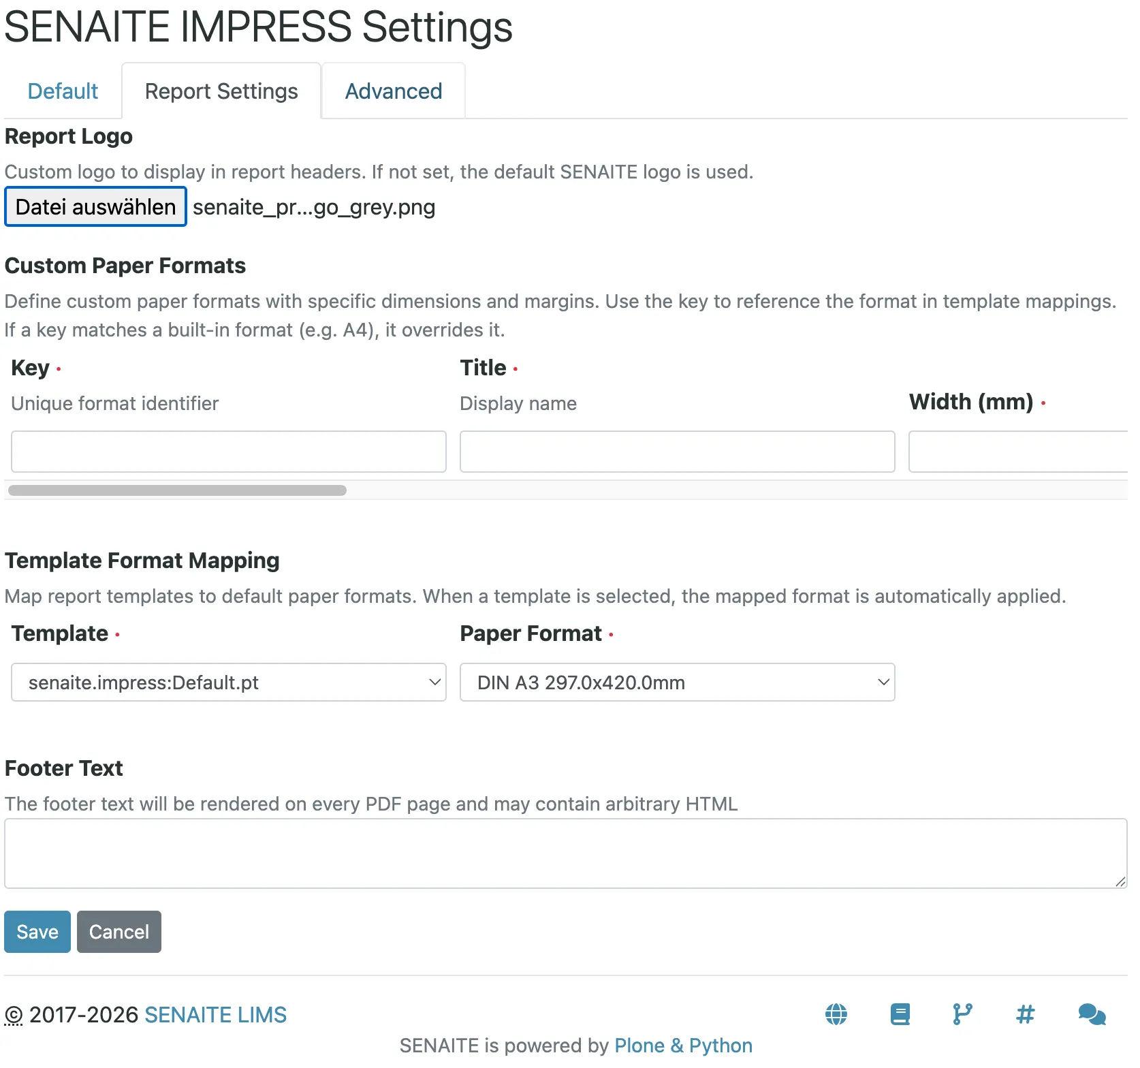This screenshot has height=1068, width=1140.
Task: Click the selected filename senaite_pr...go_grey.png
Action: click(x=314, y=207)
